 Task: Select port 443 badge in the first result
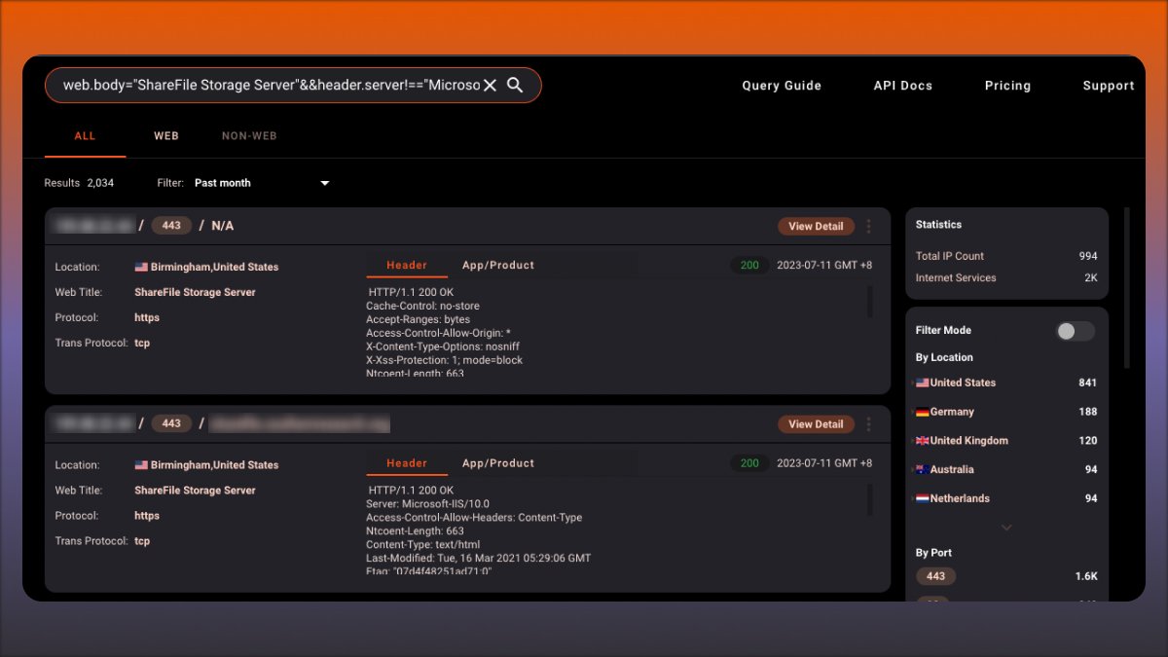point(171,226)
